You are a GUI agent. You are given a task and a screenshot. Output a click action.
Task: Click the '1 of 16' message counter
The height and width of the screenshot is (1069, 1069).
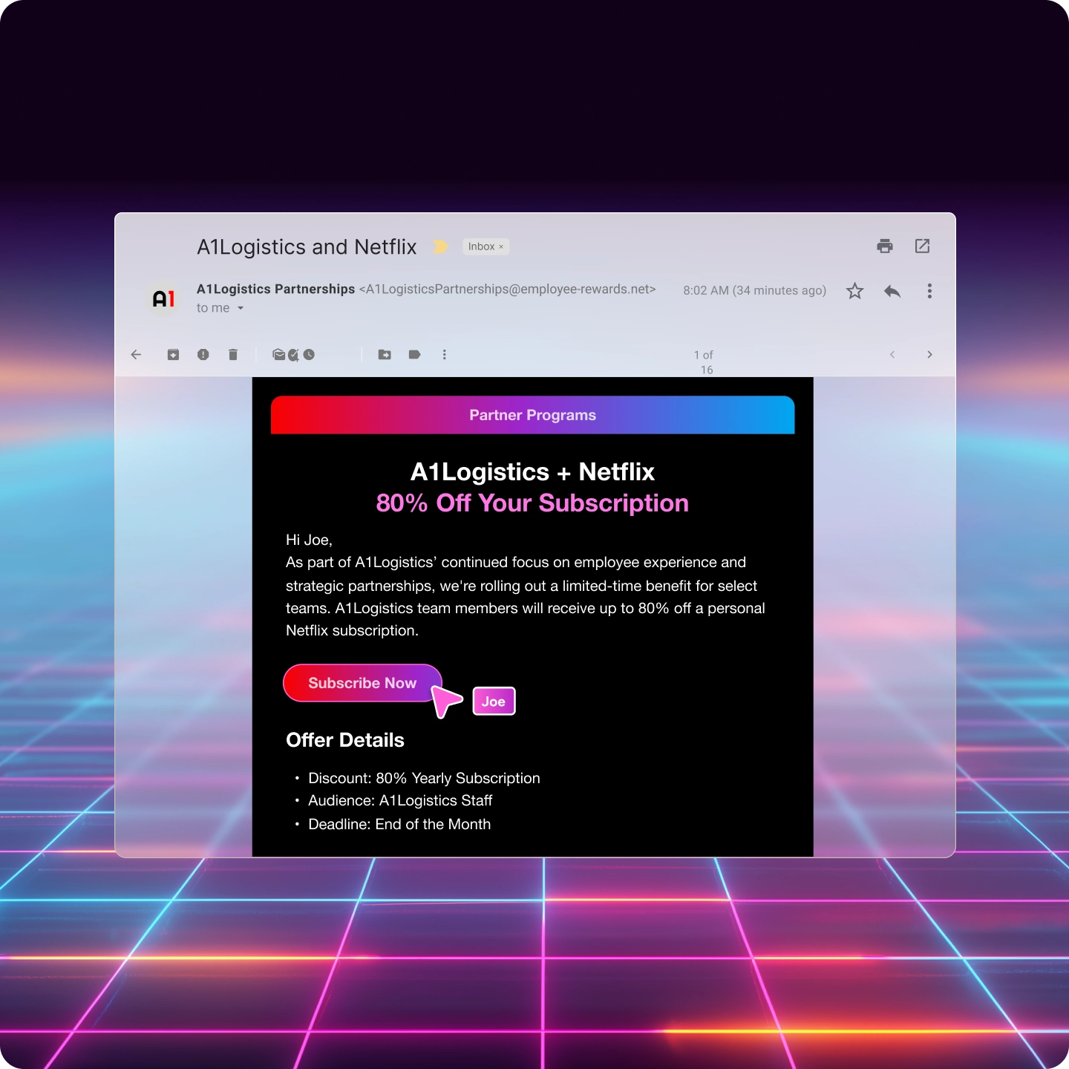coord(704,362)
